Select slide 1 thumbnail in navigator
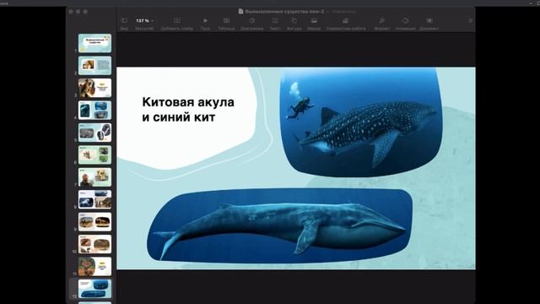This screenshot has height=304, width=540. coord(94,43)
